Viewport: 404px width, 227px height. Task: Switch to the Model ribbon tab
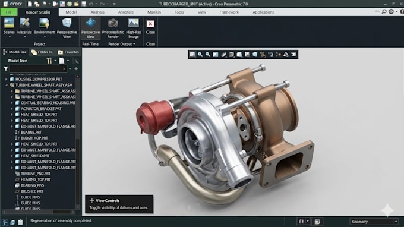[71, 12]
